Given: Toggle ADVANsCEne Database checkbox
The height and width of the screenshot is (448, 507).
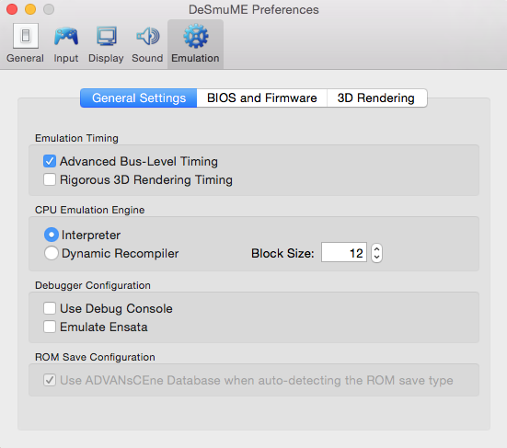Looking at the screenshot, I should pos(50,380).
